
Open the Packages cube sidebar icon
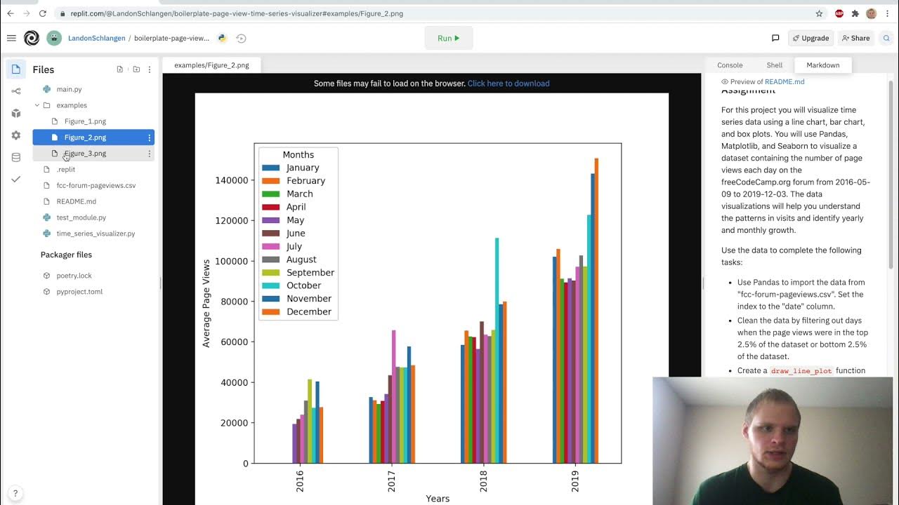click(16, 113)
